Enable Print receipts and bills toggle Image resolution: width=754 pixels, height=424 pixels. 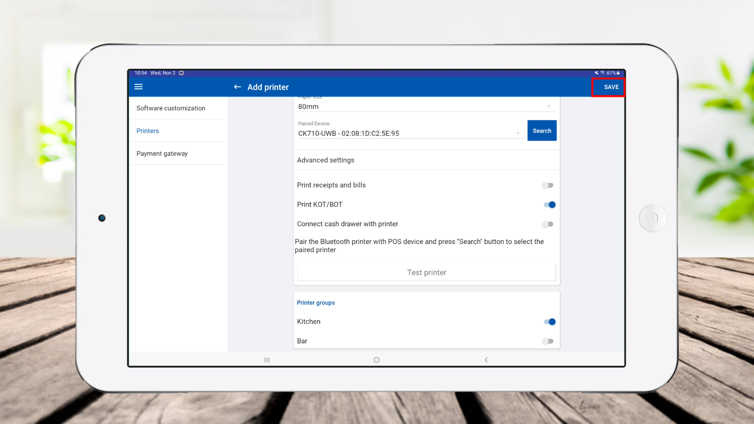pos(547,185)
